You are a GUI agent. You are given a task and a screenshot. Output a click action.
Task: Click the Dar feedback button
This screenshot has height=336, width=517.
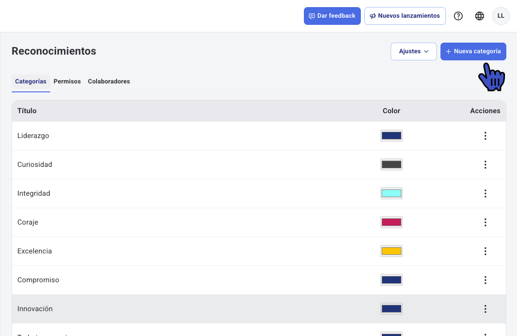pos(332,16)
